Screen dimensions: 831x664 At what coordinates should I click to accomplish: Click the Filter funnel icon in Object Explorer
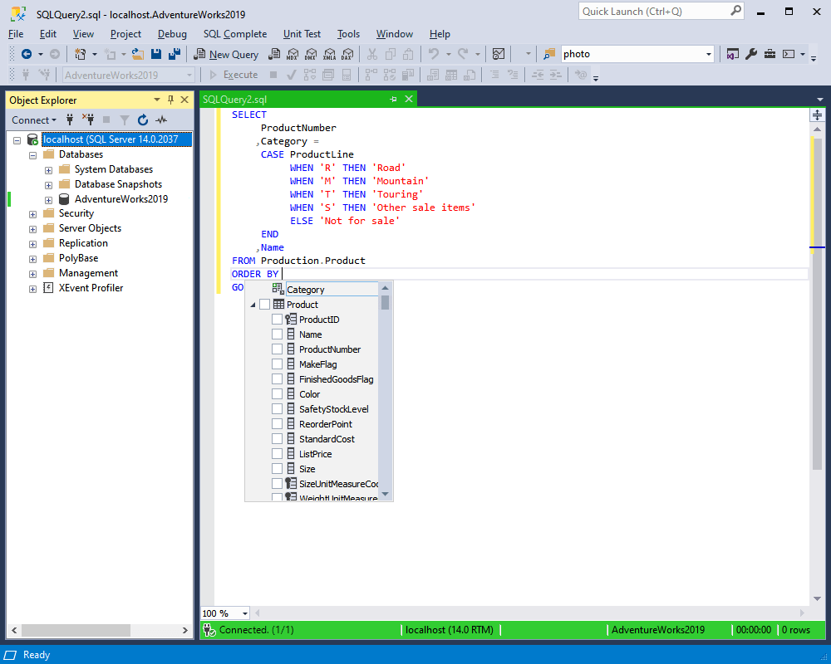click(125, 120)
